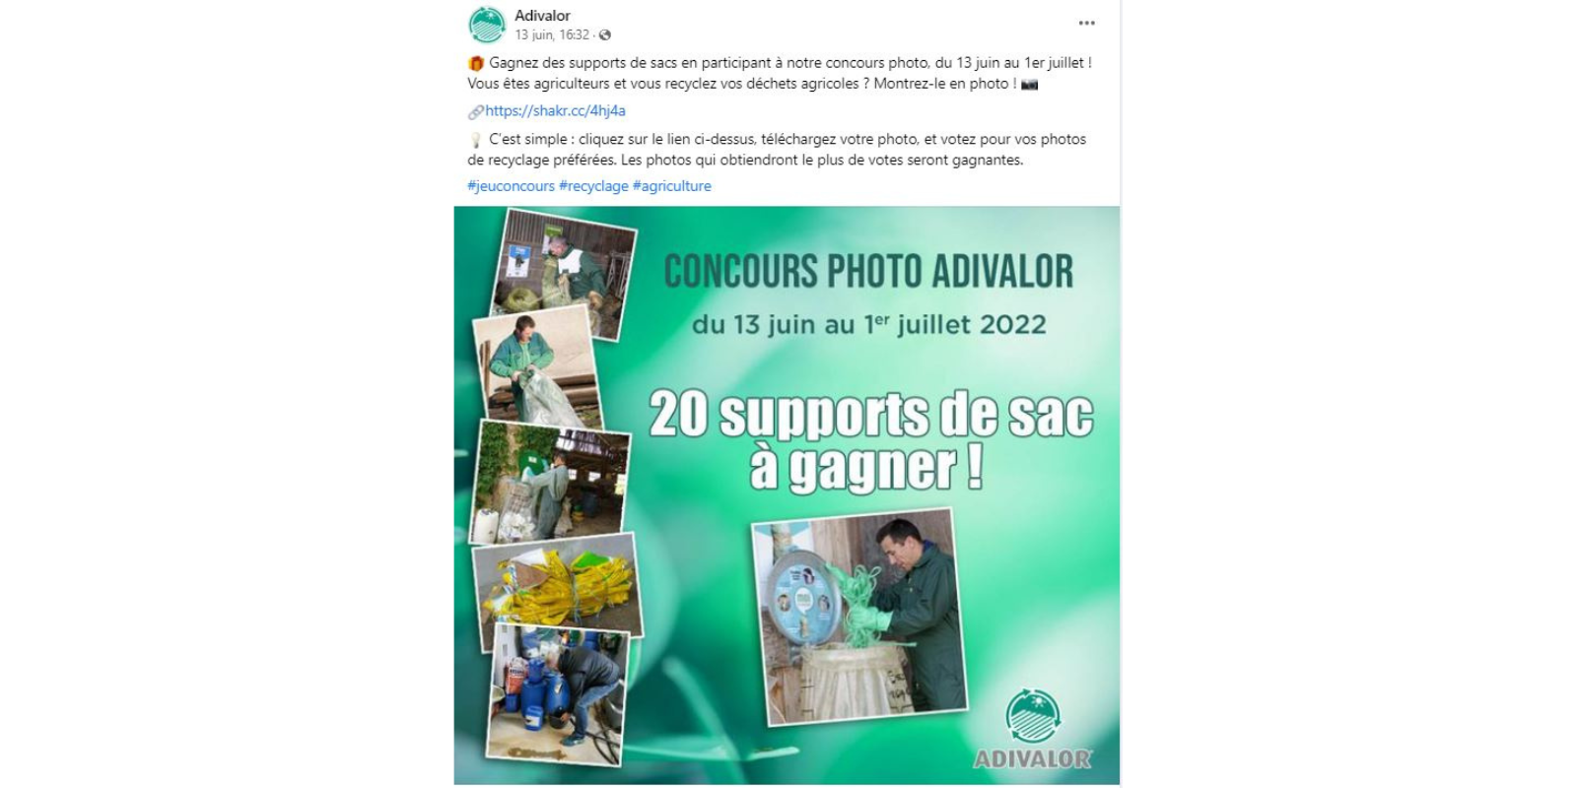The image size is (1577, 788).
Task: Click the globe public visibility icon
Action: 605,35
